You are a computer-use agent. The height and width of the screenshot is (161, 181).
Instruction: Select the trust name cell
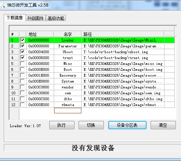68,58
